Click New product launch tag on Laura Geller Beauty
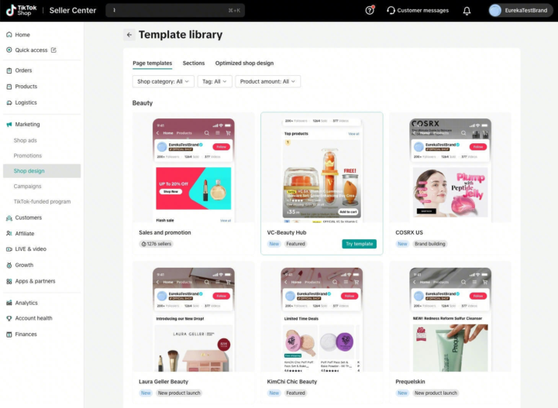This screenshot has height=408, width=558. click(x=179, y=393)
